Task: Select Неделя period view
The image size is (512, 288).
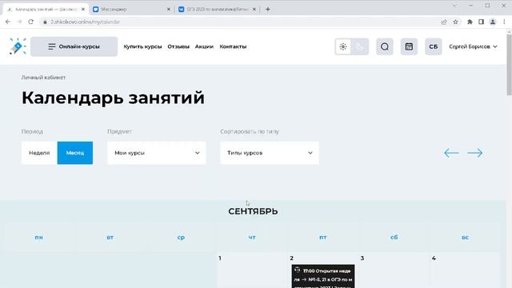Action: point(39,153)
